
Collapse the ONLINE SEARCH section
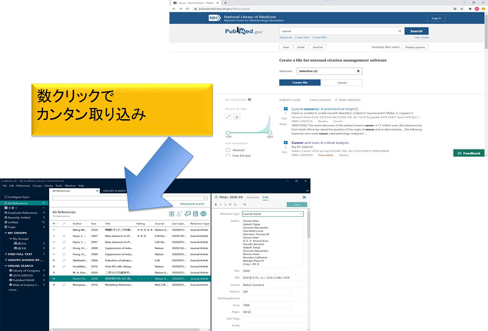pos(6,265)
